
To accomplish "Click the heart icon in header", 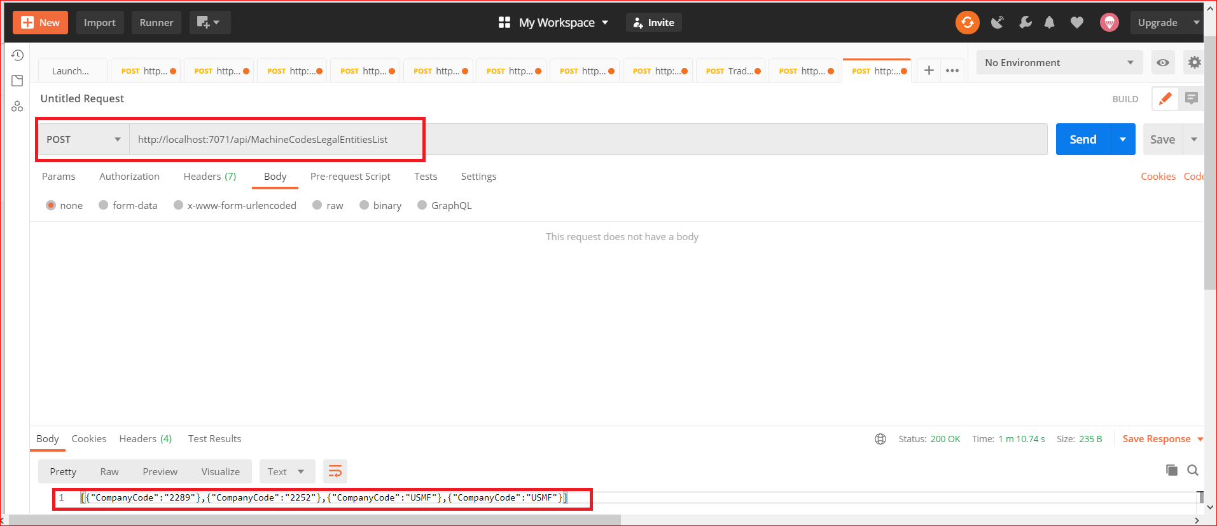I will click(x=1076, y=22).
